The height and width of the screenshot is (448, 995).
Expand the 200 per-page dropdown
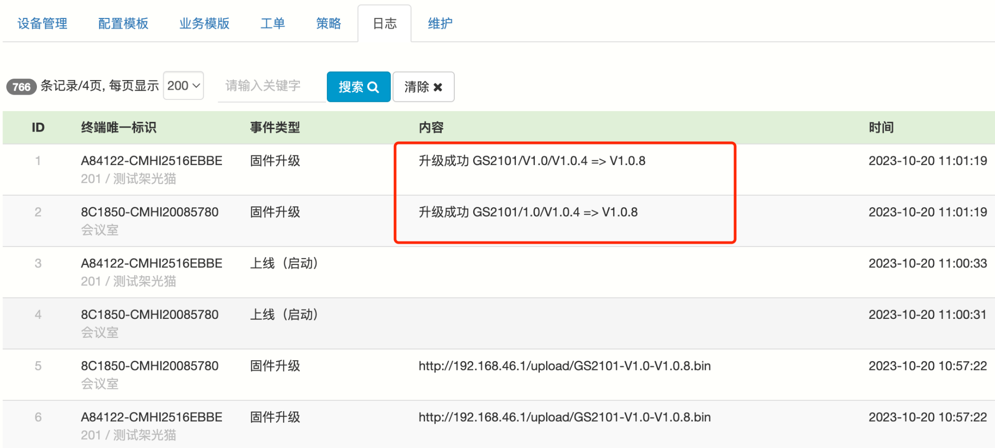click(x=183, y=86)
